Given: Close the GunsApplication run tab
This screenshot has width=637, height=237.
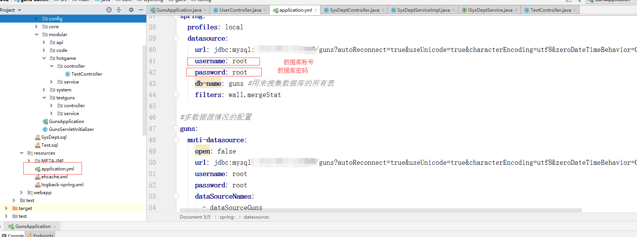Looking at the screenshot, I should [55, 226].
